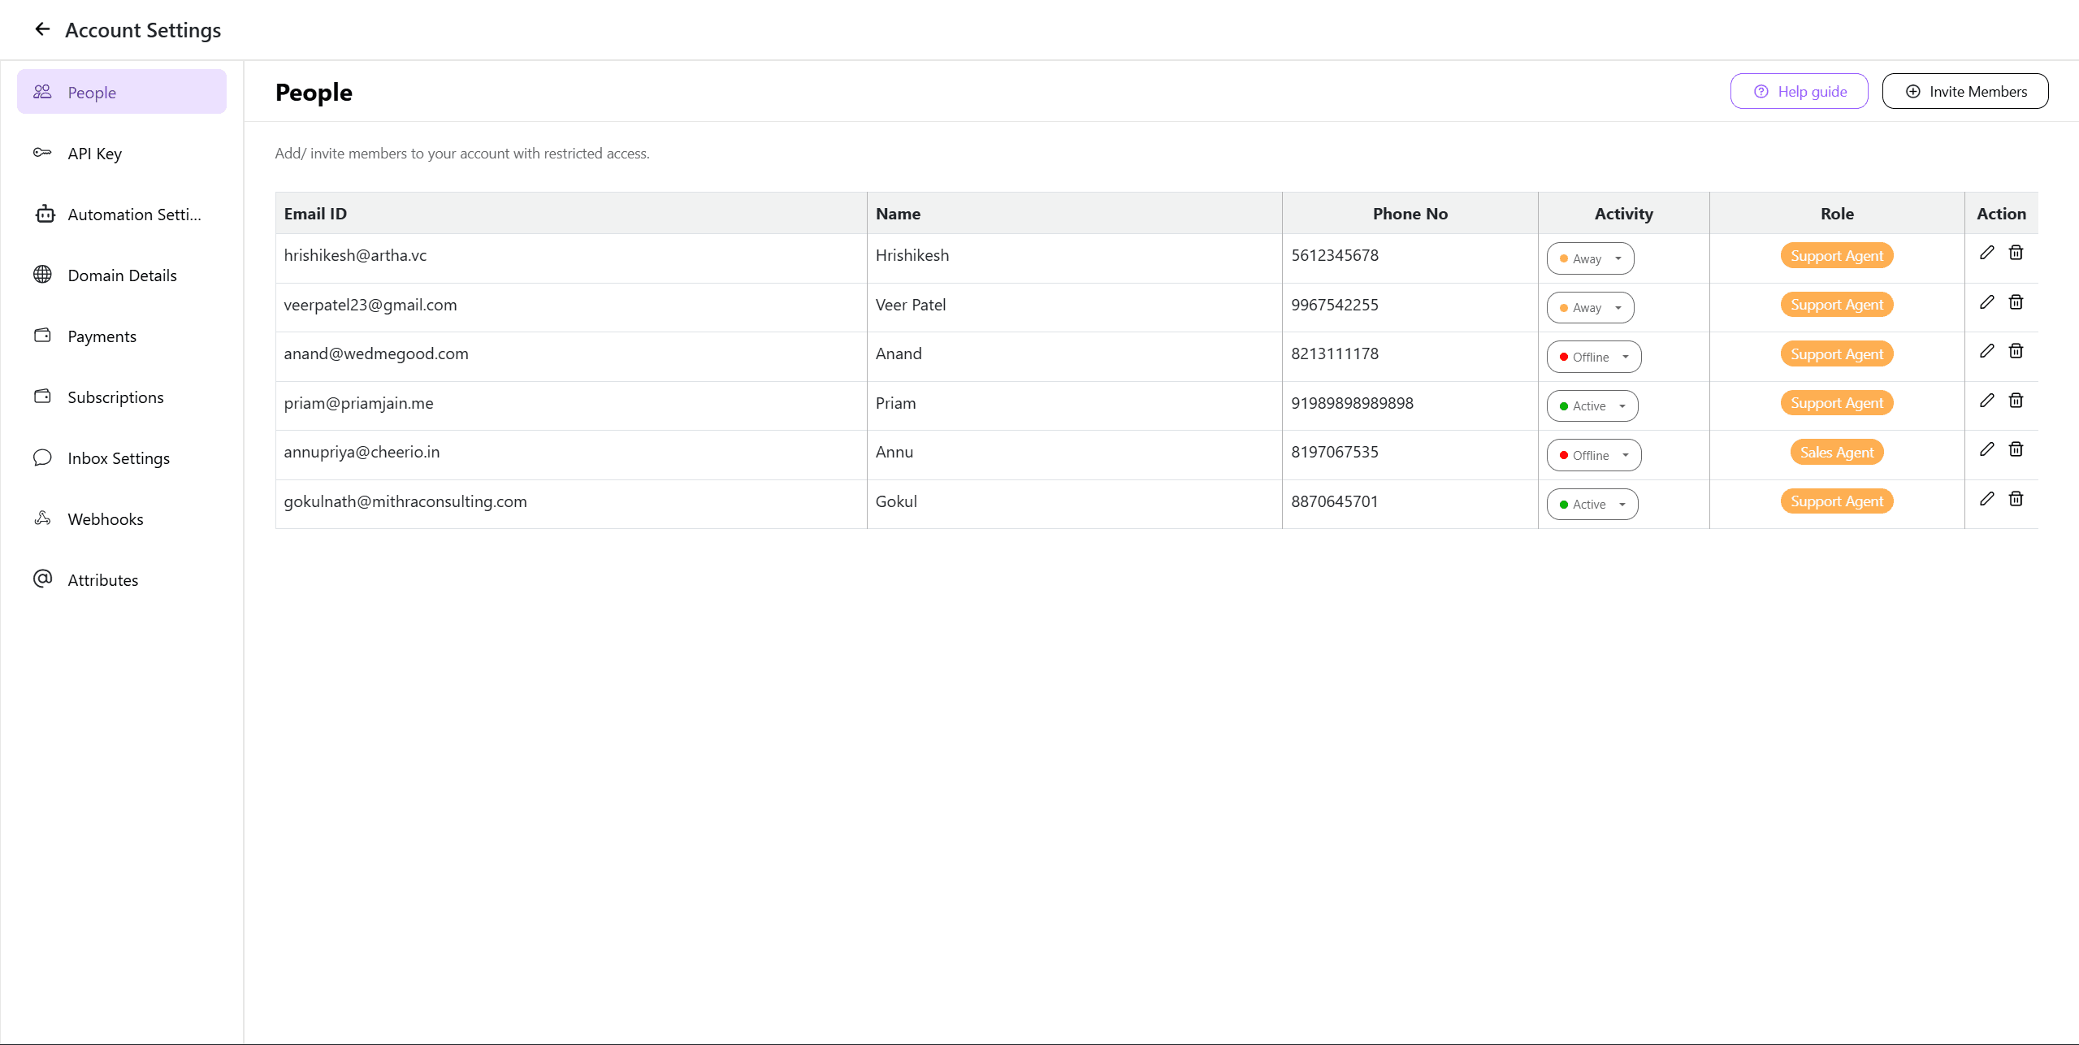Image resolution: width=2079 pixels, height=1045 pixels.
Task: Click edit pencil icon for Anand
Action: point(1986,351)
